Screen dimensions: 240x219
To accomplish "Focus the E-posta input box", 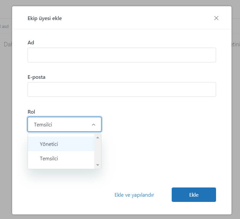I will pos(121,89).
